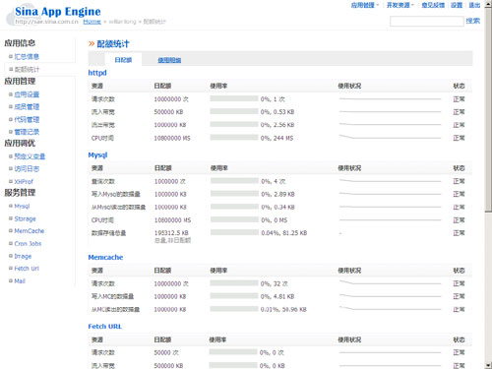Click the 使用状况 header in Mysql table
492x369 pixels.
coord(349,168)
